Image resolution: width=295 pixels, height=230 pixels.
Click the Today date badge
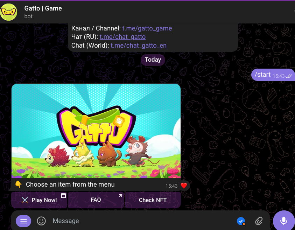tap(153, 60)
